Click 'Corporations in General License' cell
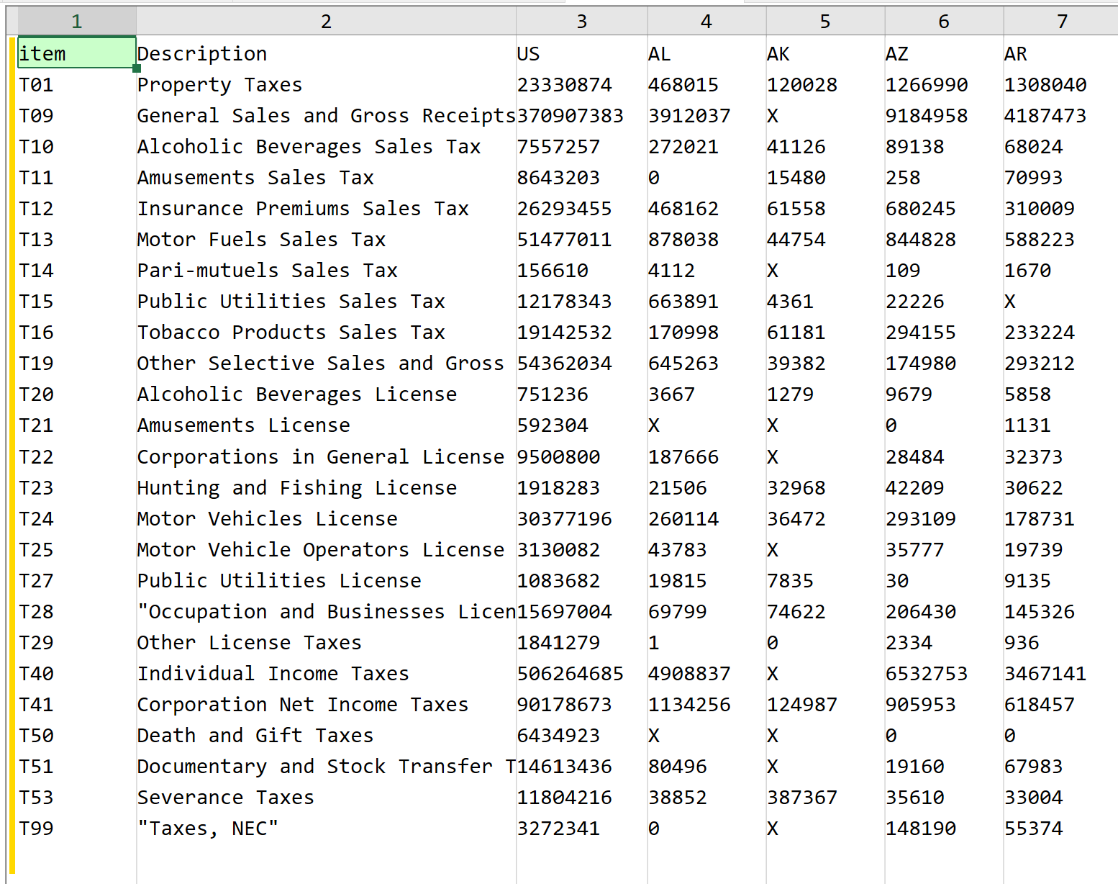The width and height of the screenshot is (1118, 884). (x=326, y=456)
